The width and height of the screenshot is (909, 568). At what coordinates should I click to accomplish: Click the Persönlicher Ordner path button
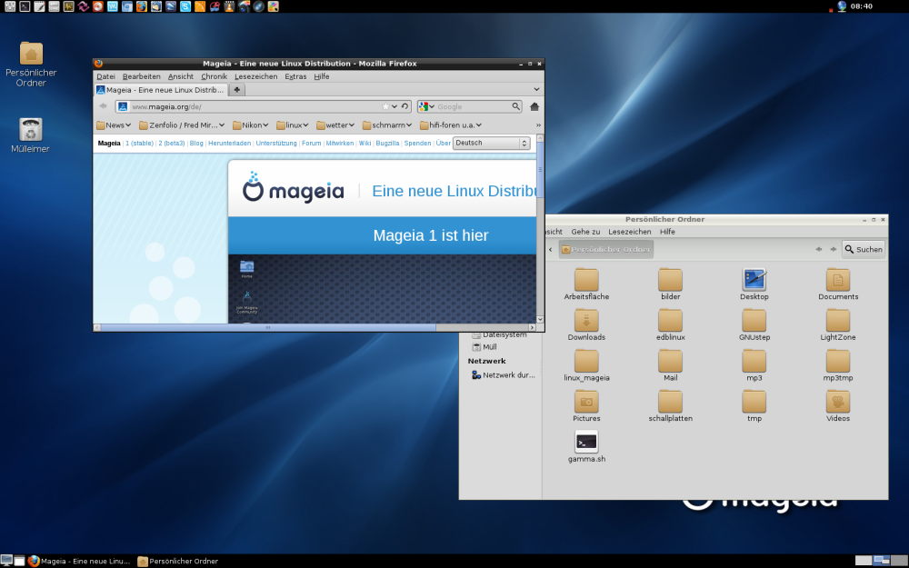(605, 249)
